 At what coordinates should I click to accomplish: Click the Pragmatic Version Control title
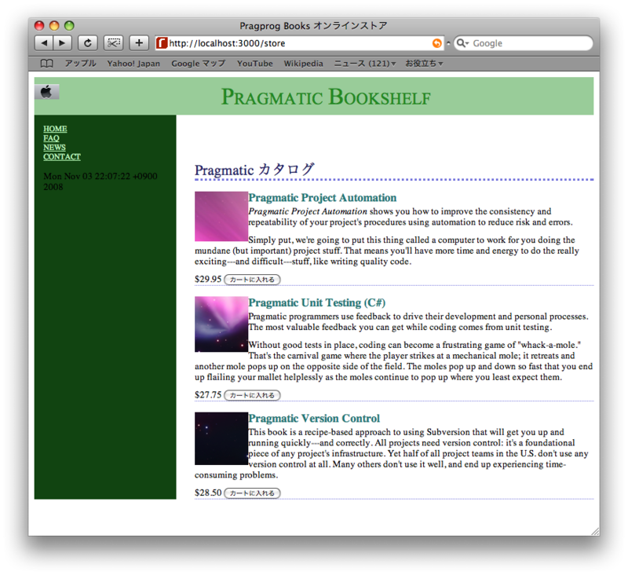click(x=314, y=419)
